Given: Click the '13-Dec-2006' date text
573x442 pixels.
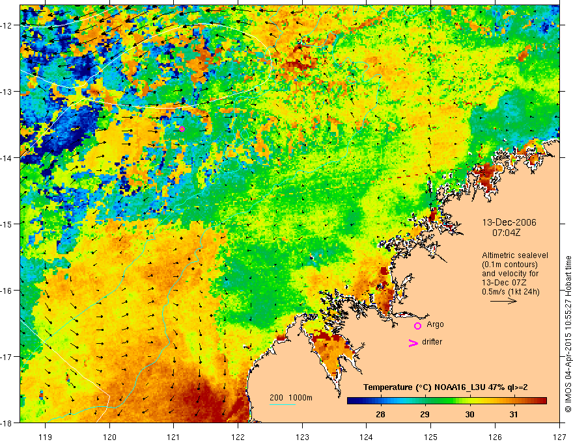Looking at the screenshot, I should (x=509, y=222).
